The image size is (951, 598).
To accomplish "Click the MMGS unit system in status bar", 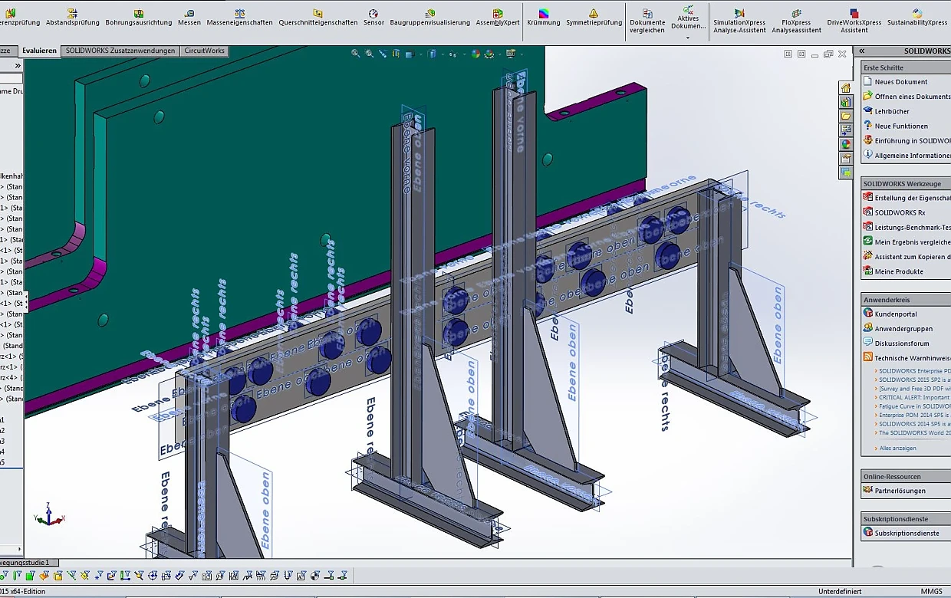I will click(x=931, y=592).
